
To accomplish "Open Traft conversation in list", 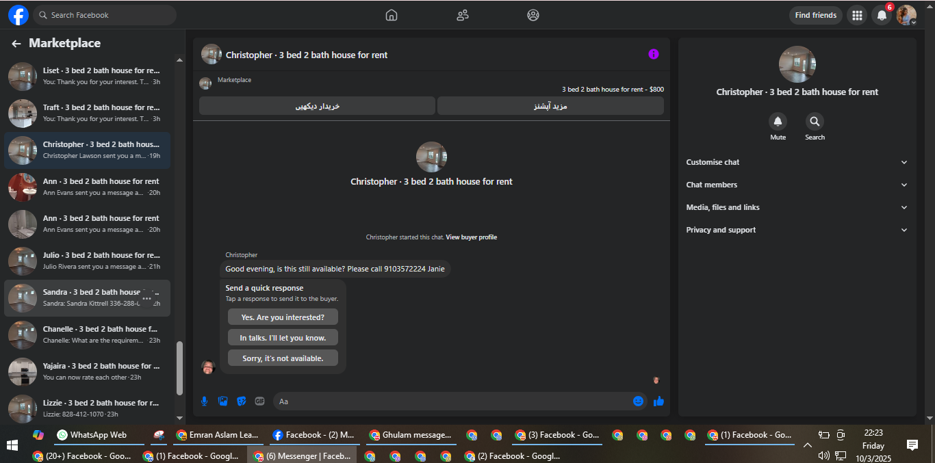I will (88, 113).
